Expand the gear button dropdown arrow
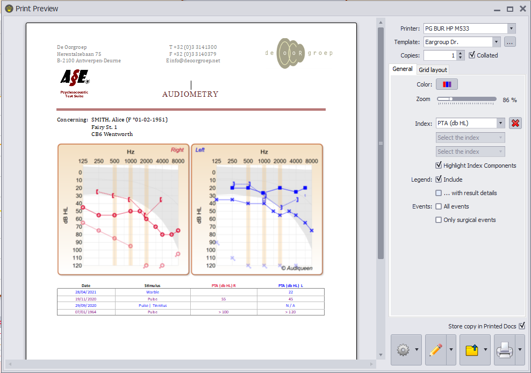 click(417, 350)
